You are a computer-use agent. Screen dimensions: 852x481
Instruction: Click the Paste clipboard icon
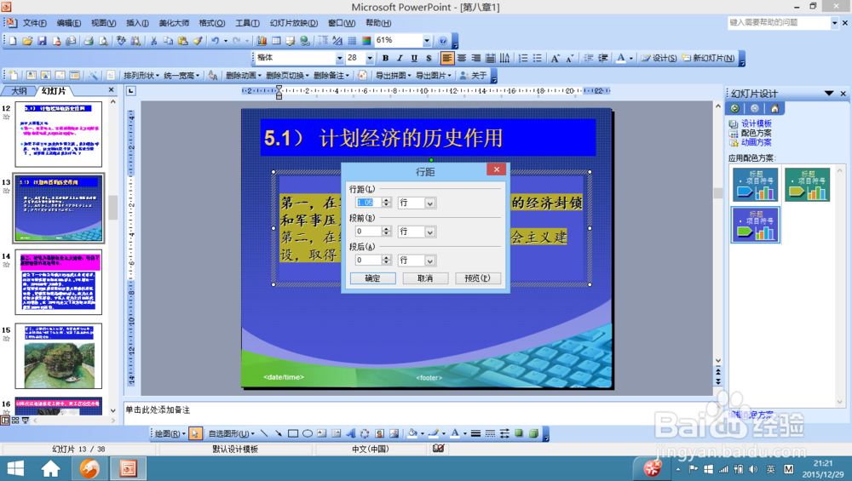(x=183, y=41)
